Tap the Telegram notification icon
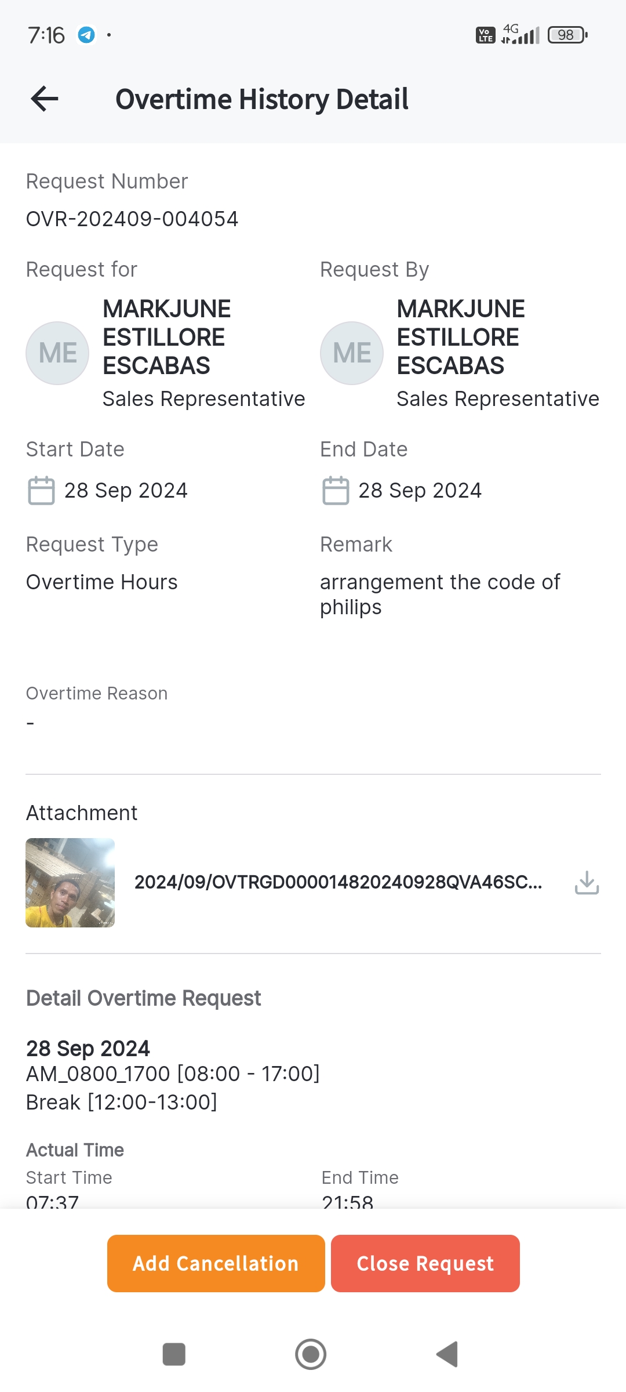Viewport: 626px width, 1392px height. [x=86, y=35]
